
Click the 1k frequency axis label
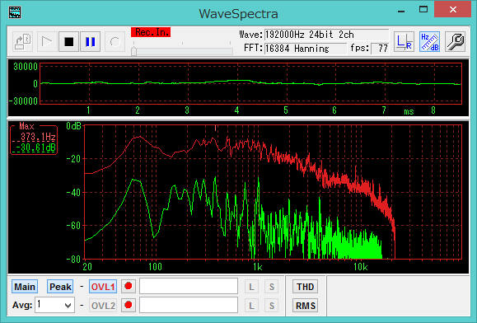point(257,267)
